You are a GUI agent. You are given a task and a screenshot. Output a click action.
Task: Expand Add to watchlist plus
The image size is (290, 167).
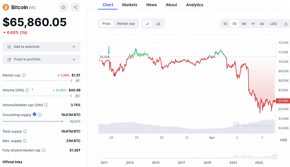pos(74,47)
